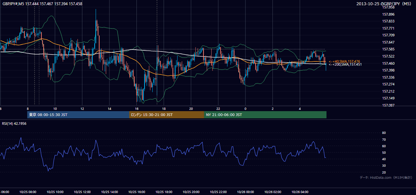Click the 157.087 price axis label

click(x=388, y=105)
